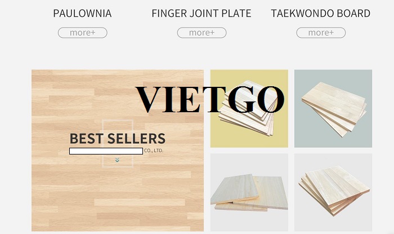This screenshot has width=394, height=234.
Task: Open more+ under TAEKWONDO BOARD
Action: coord(321,33)
